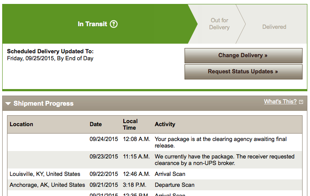Screen dimensions: 310x196
Task: Select the Out for Delivery step
Action: point(219,24)
